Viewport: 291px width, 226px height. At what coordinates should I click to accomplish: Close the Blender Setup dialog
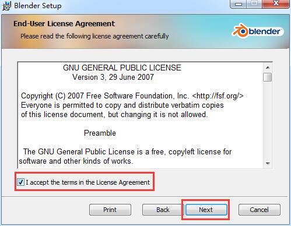(276, 4)
